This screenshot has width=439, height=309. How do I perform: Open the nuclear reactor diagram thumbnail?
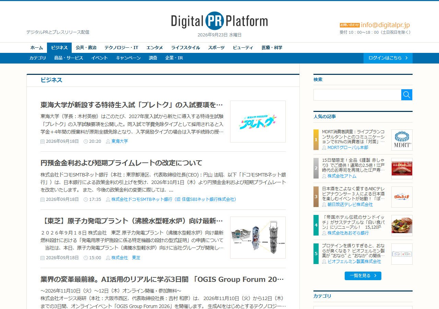tap(258, 238)
